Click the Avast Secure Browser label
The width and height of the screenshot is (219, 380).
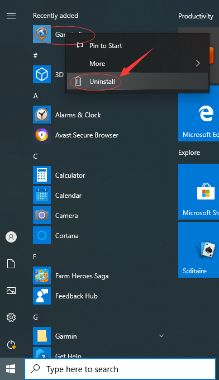[x=87, y=135]
